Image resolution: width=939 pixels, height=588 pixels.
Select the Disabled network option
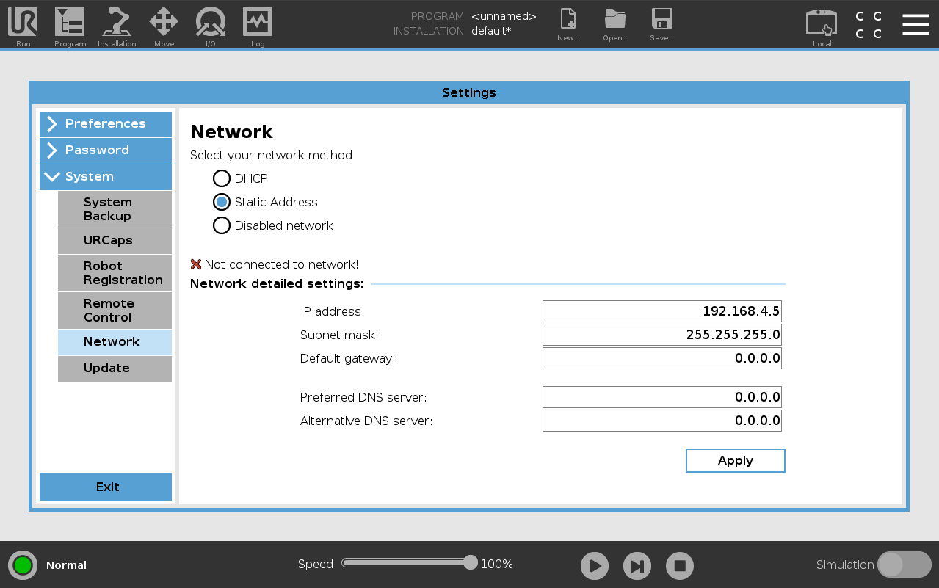click(x=222, y=225)
